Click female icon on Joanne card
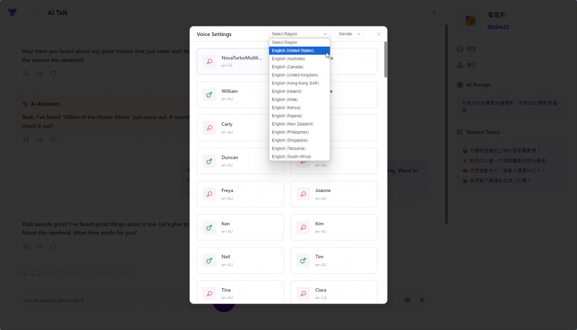Screen dimensions: 577x330 point(303,194)
